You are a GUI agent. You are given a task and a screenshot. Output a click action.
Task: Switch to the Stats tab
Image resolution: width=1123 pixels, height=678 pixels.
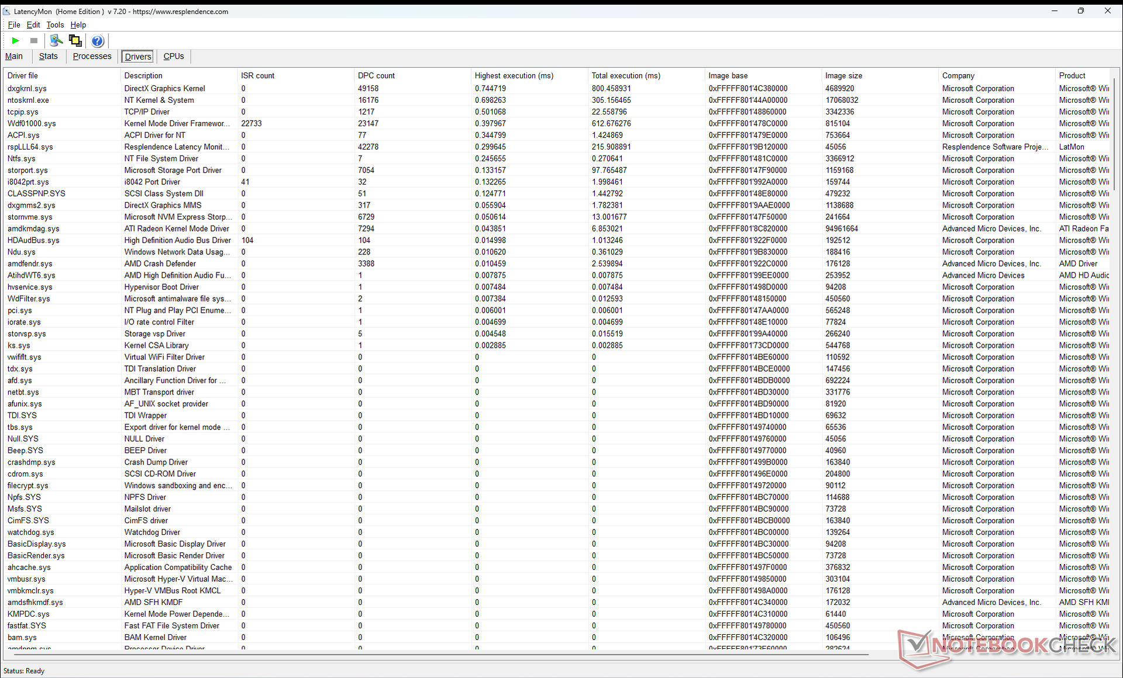48,56
